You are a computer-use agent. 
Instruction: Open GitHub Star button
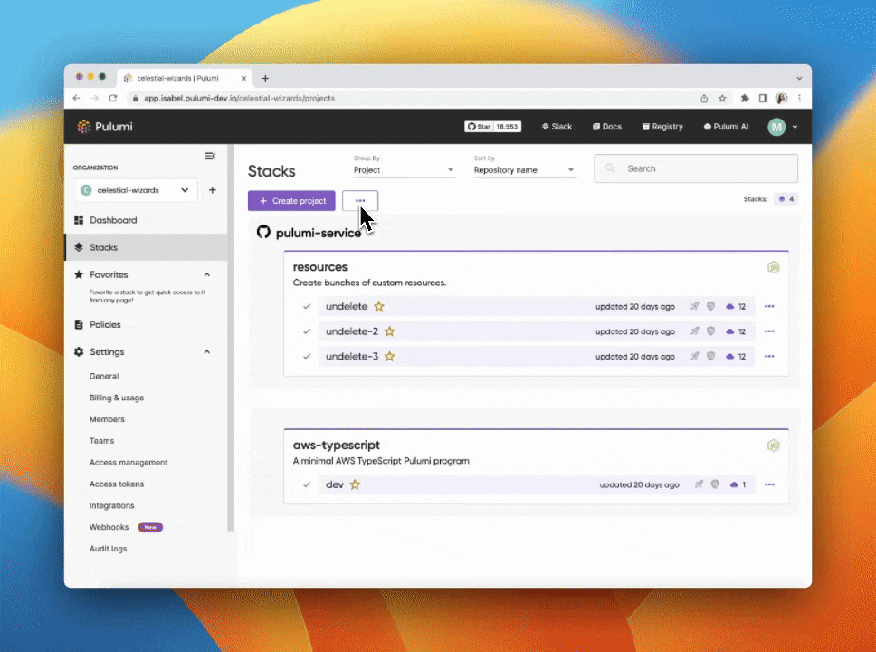click(x=492, y=127)
